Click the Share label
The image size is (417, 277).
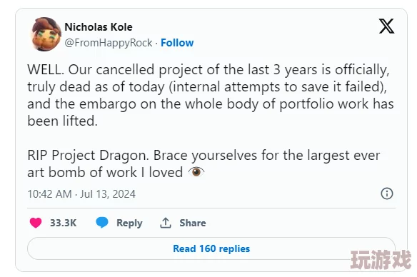pyautogui.click(x=193, y=223)
